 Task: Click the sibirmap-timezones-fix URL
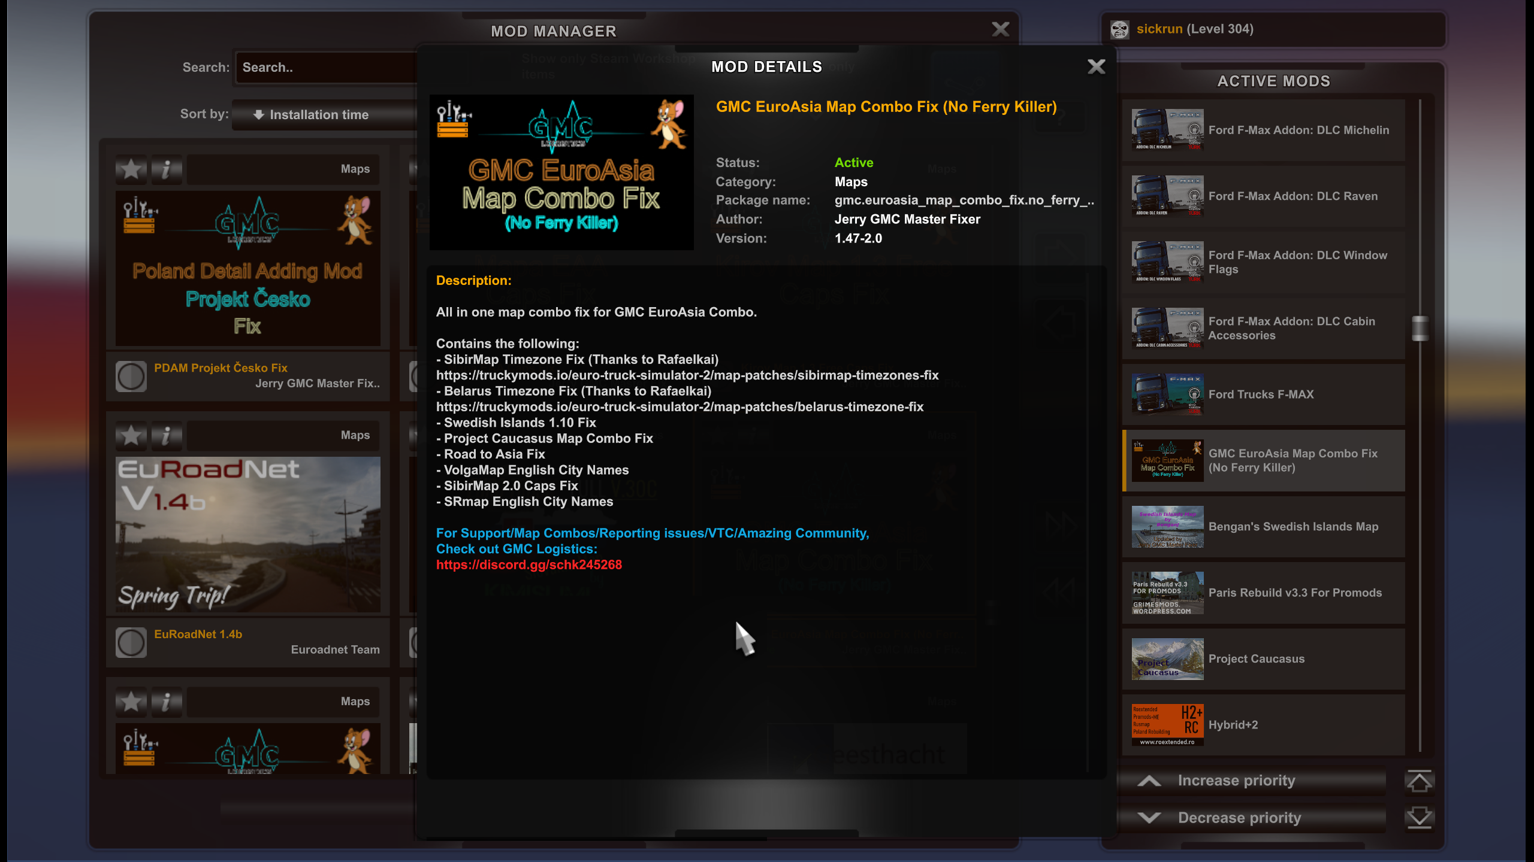pos(687,375)
